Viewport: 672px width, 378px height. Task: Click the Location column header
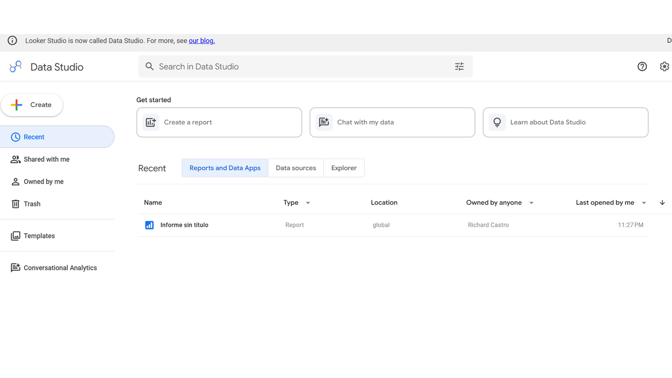pos(384,203)
